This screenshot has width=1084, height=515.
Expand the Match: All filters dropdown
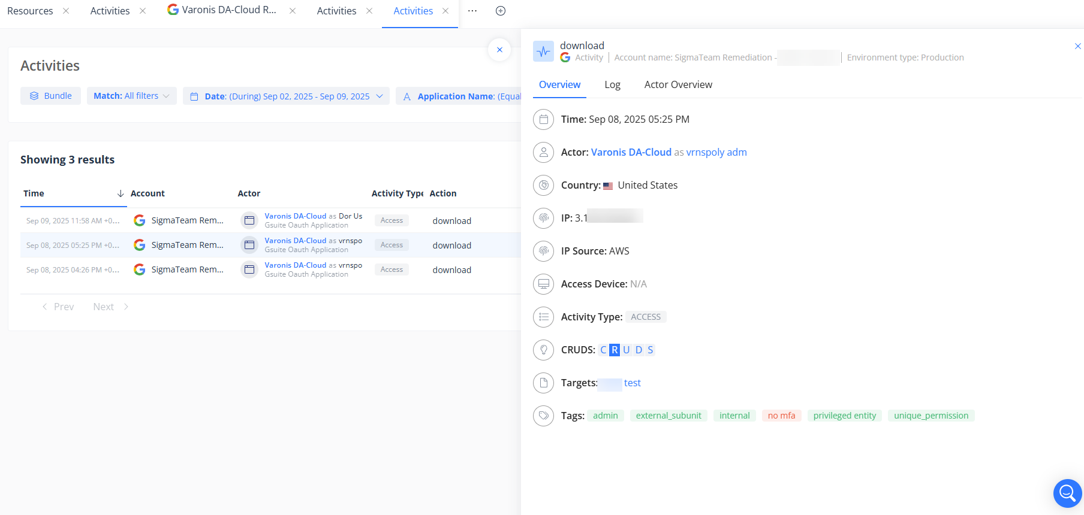point(131,96)
